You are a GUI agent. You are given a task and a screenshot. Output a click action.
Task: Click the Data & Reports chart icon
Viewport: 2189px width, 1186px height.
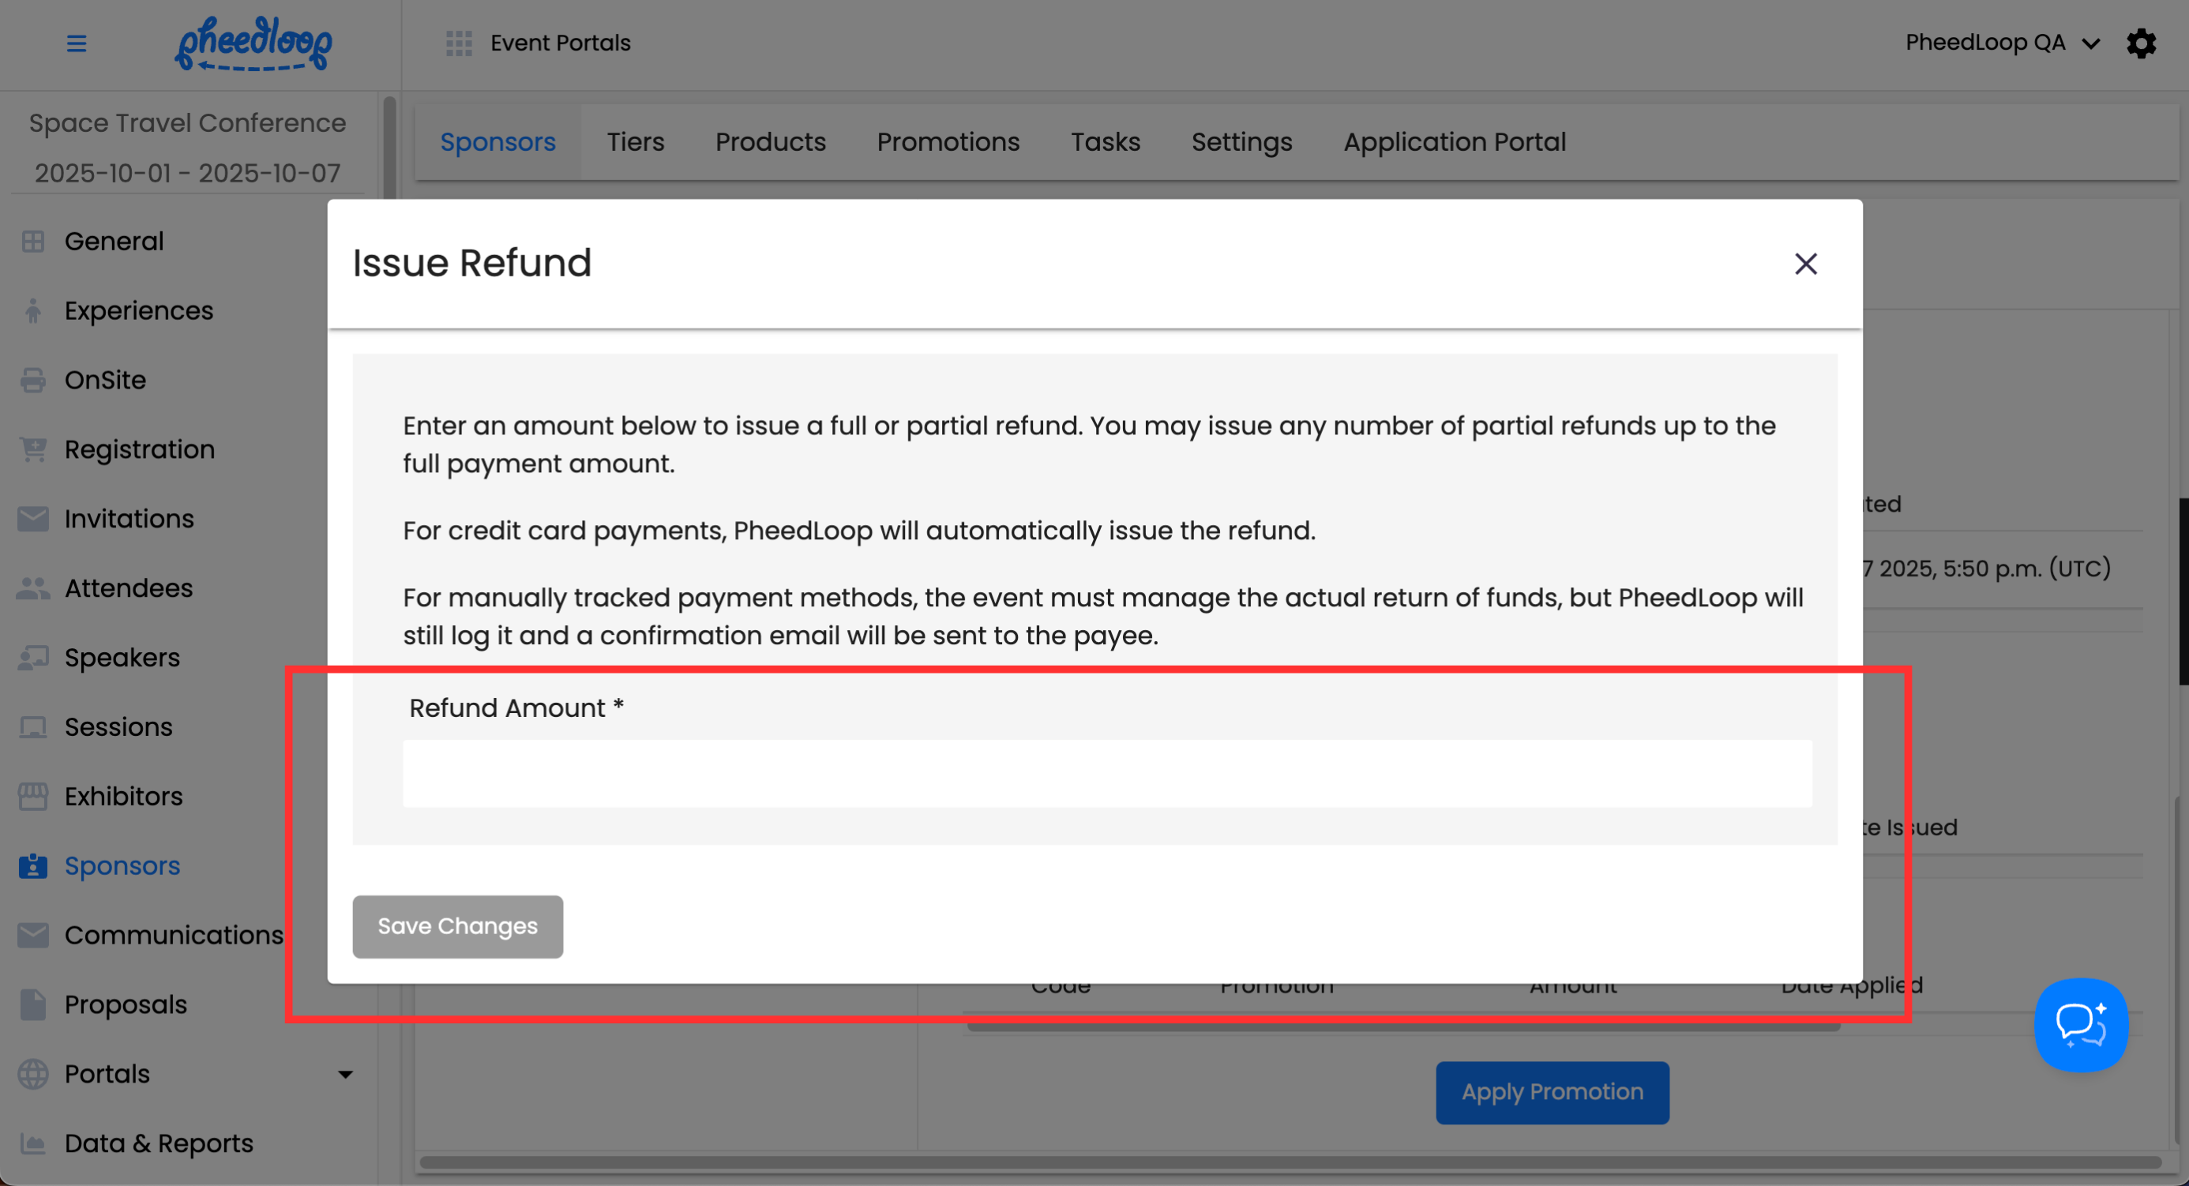[33, 1143]
